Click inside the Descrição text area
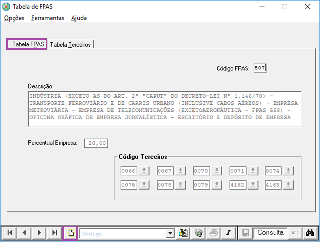The height and width of the screenshot is (242, 320). click(164, 109)
